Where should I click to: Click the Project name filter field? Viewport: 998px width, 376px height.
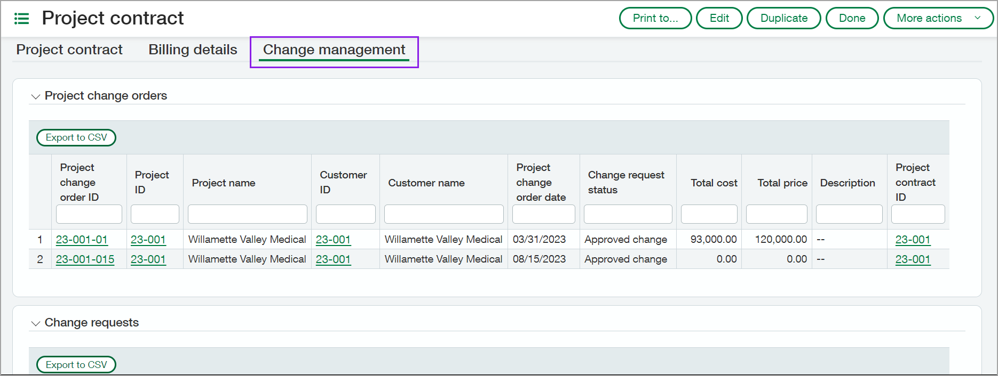tap(247, 214)
